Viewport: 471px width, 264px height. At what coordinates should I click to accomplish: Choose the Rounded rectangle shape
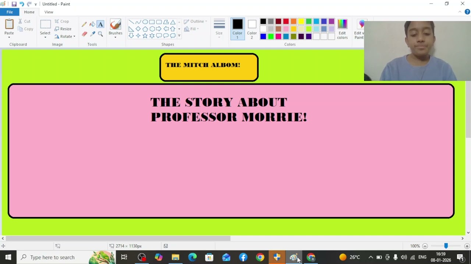point(159,22)
